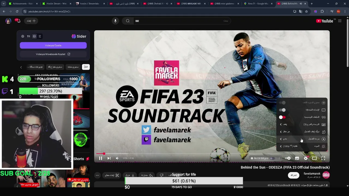Click the quality sliders icon
This screenshot has height=196, width=349.
pos(323,146)
